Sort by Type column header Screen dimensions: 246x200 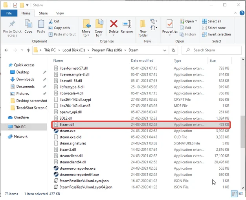(178, 61)
